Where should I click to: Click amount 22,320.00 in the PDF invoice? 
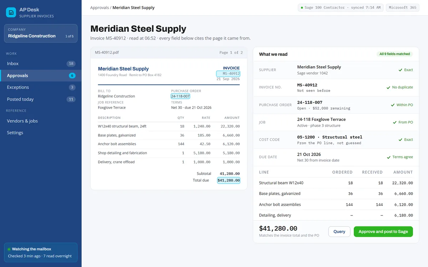point(230,126)
